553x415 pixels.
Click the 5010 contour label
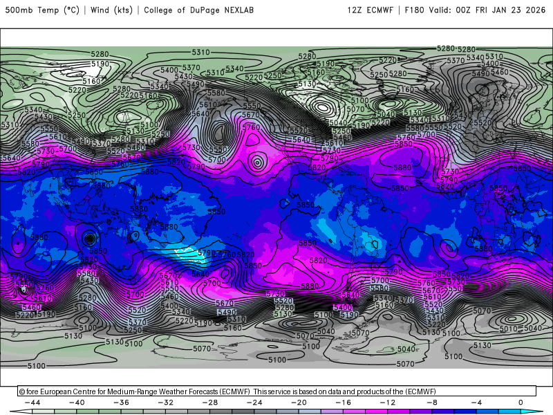pyautogui.click(x=508, y=329)
